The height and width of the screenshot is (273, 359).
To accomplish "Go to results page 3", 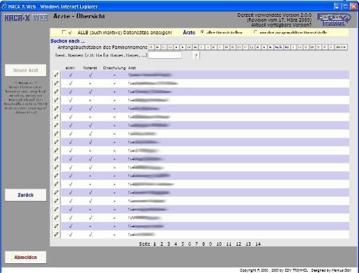I will click(x=169, y=244).
